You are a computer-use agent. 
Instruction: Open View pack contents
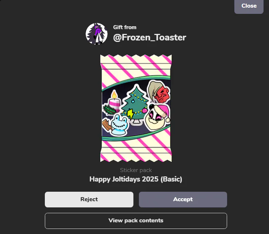coord(136,221)
